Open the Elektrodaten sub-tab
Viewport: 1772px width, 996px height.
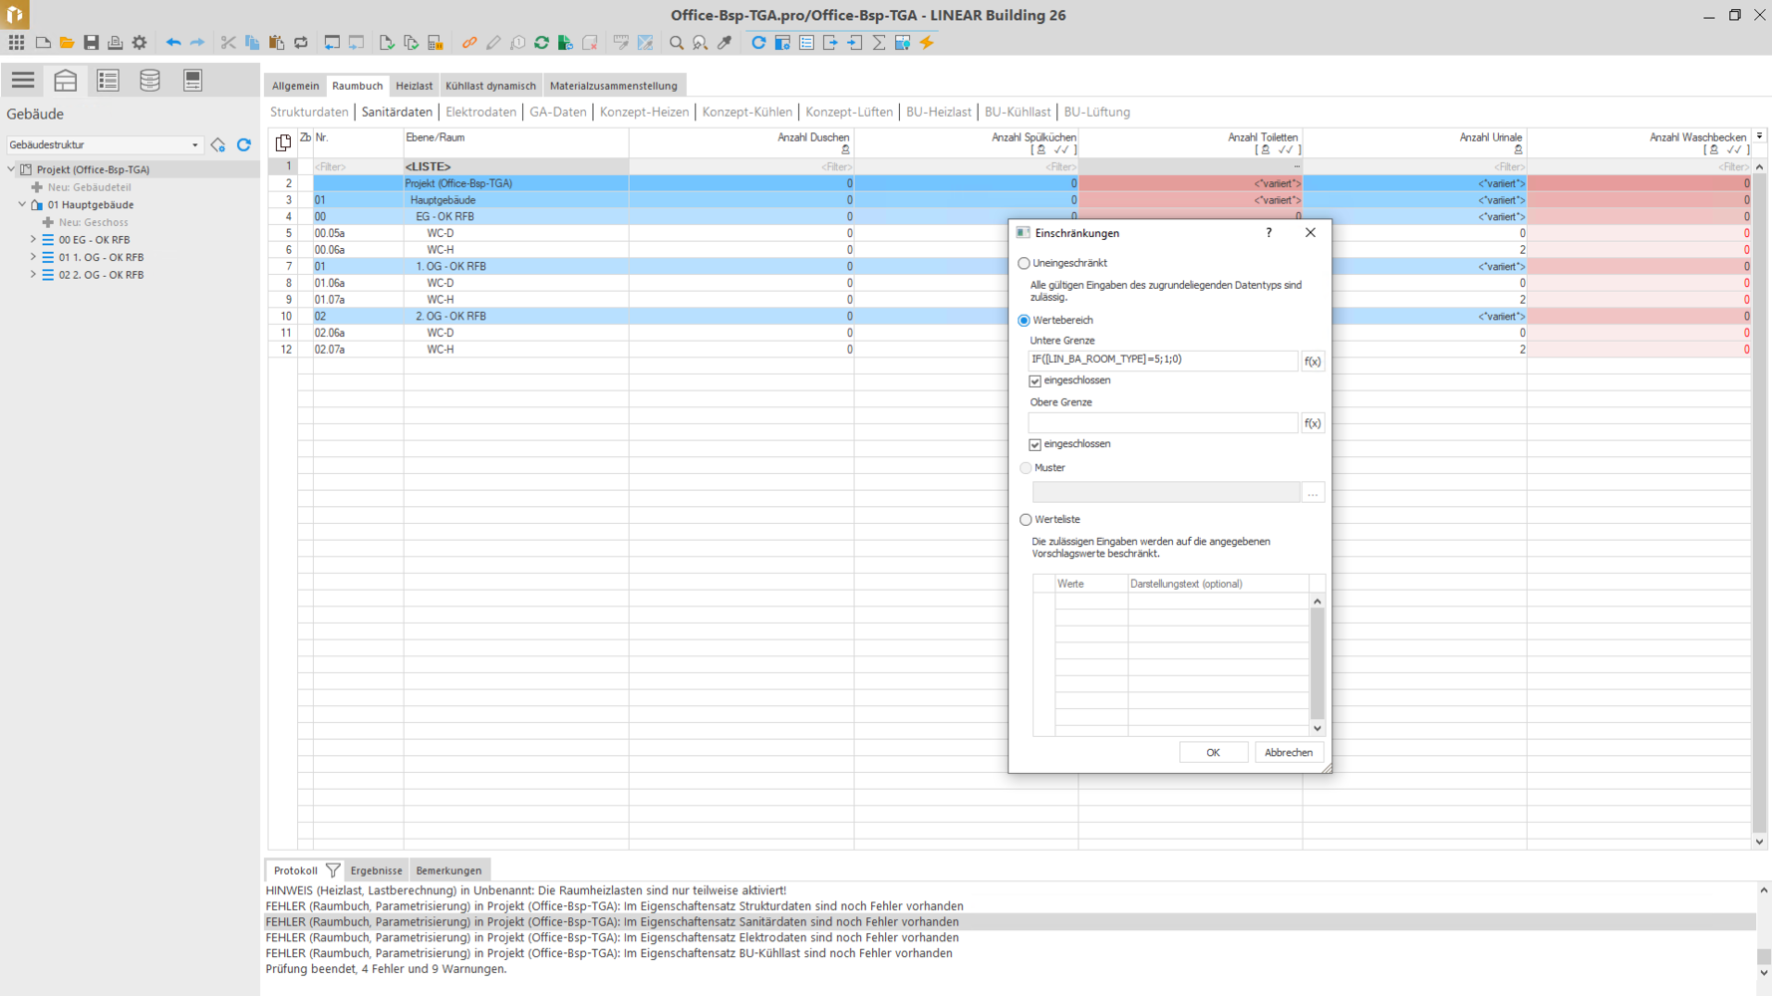[480, 113]
